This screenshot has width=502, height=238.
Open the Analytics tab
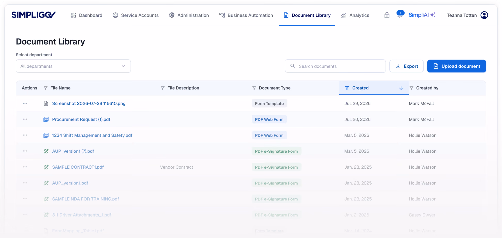pyautogui.click(x=355, y=15)
